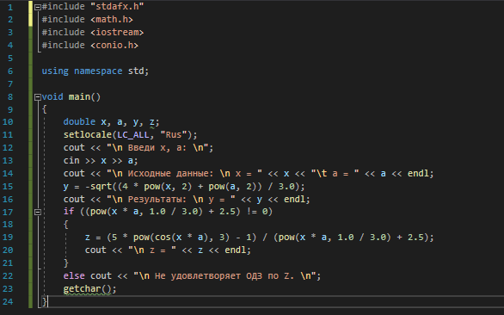504x315 pixels.
Task: Click the '-sqrt' call on line 15
Action: click(x=98, y=186)
